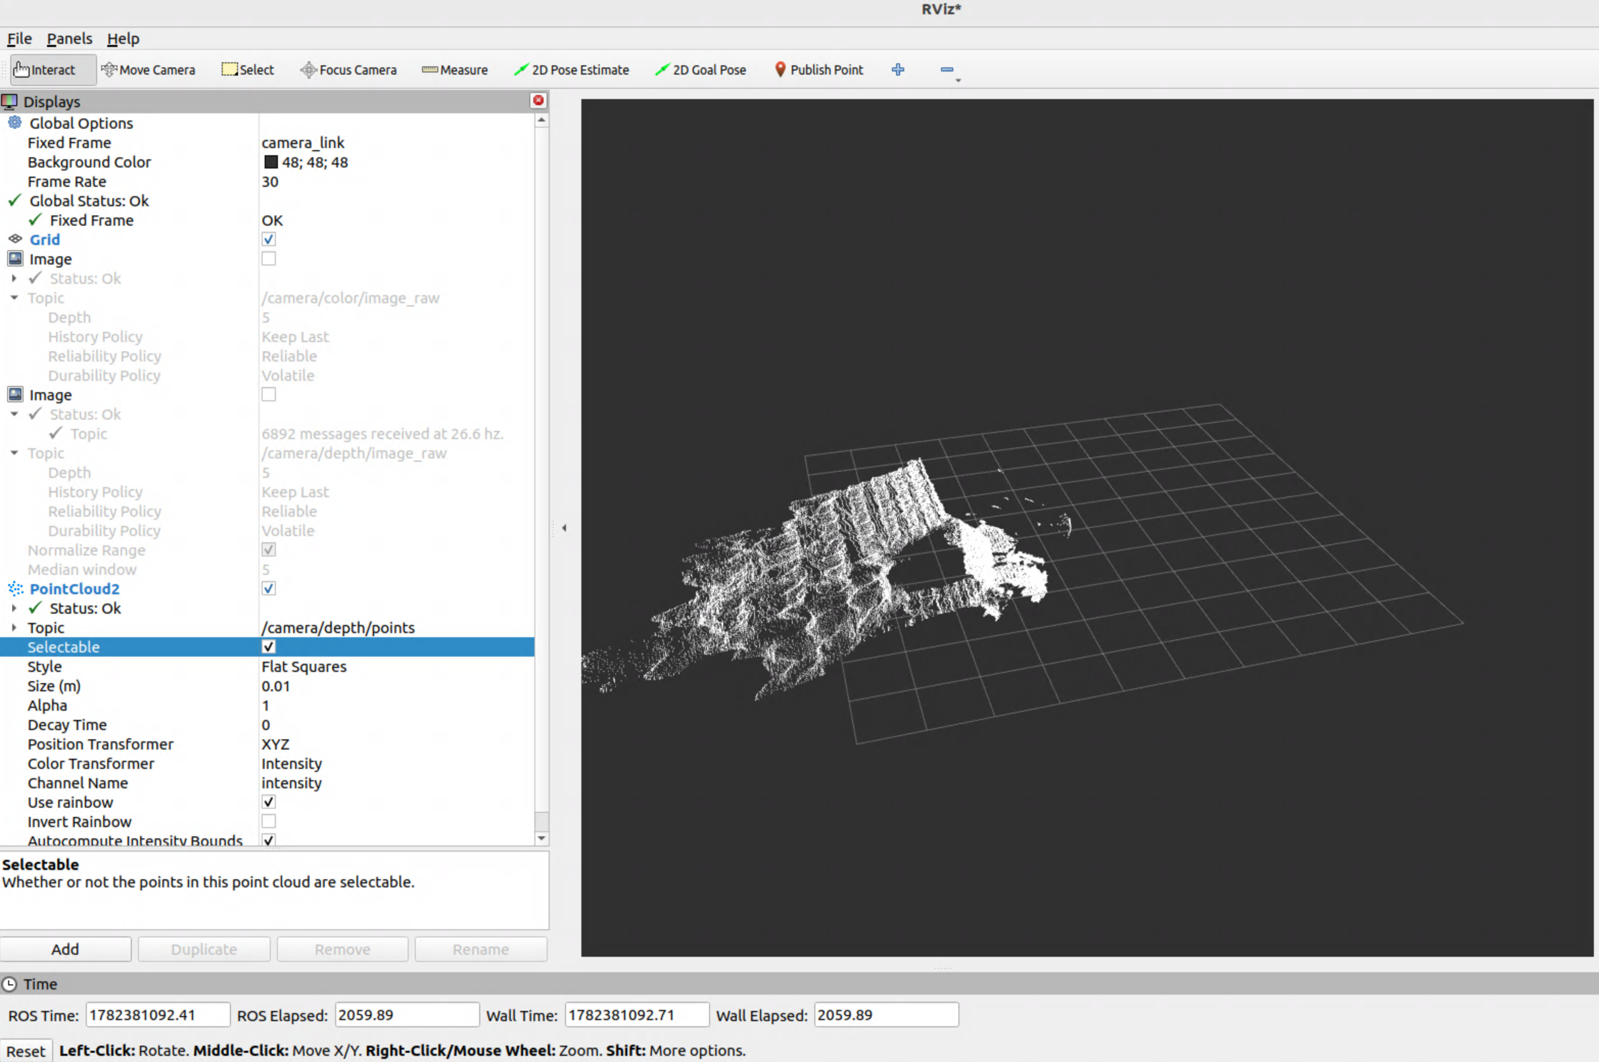Enable the Invert Rainbow checkbox
The image size is (1599, 1062).
point(269,822)
